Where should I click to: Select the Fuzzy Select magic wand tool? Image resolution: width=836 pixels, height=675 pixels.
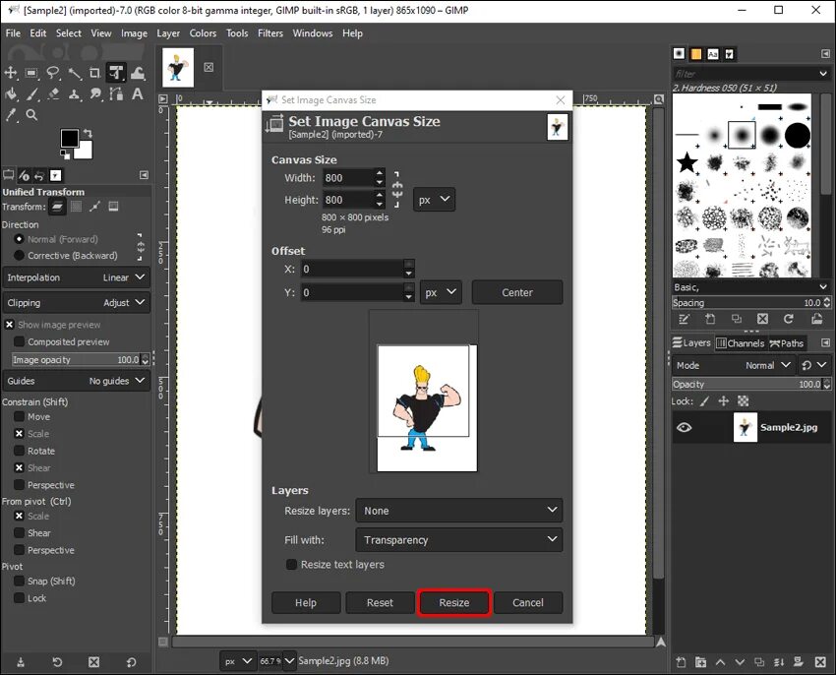74,73
